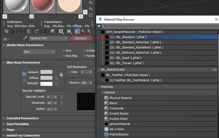Select the red sample sphere slot
This screenshot has width=219, height=138.
(43, 7)
